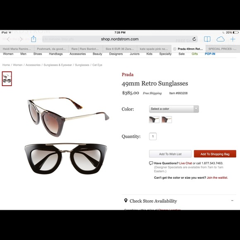Go to Sunglasses & Eyewear breadcrumb
The image size is (240, 240).
[58, 65]
